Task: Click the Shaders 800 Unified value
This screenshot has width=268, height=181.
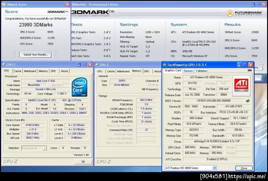Action: [196, 118]
